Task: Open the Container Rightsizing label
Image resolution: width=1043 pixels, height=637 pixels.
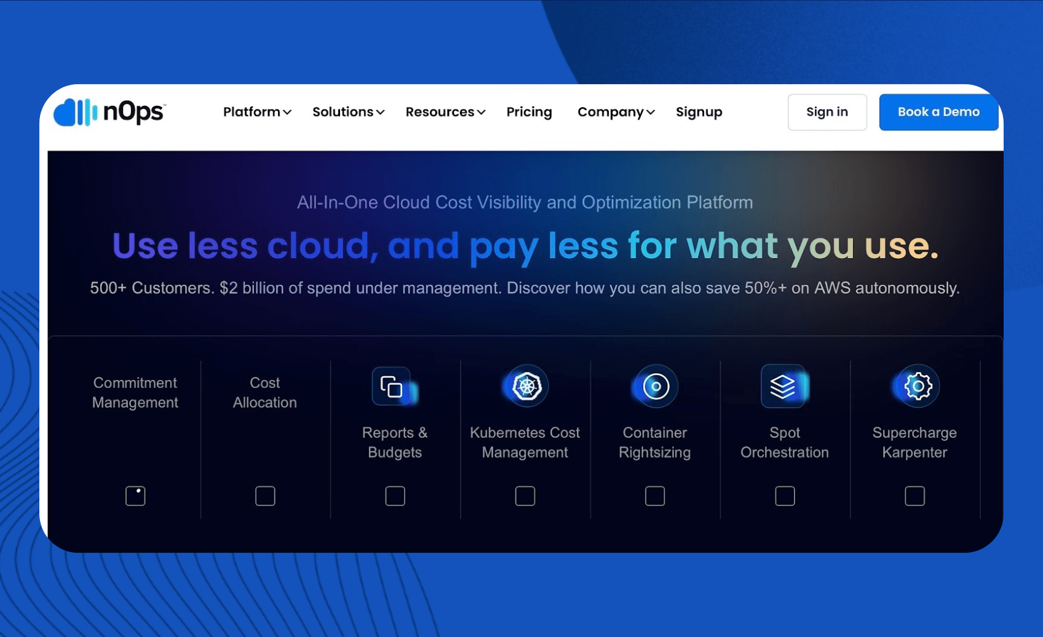Action: coord(655,442)
